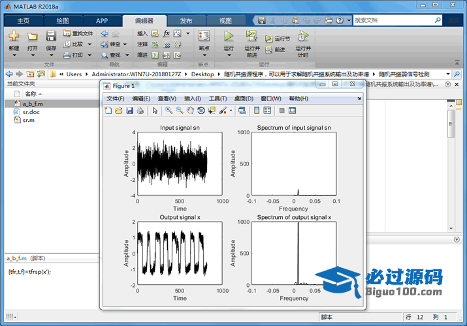
Task: Open the Figure 1 帮助(H) menu
Action: (x=298, y=98)
